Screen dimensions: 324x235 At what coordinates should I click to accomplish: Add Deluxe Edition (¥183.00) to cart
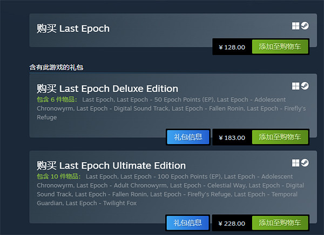coord(280,137)
